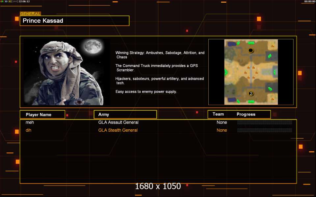Click the Player Name column header
Screen dimensions: 316x197
pyautogui.click(x=42, y=115)
